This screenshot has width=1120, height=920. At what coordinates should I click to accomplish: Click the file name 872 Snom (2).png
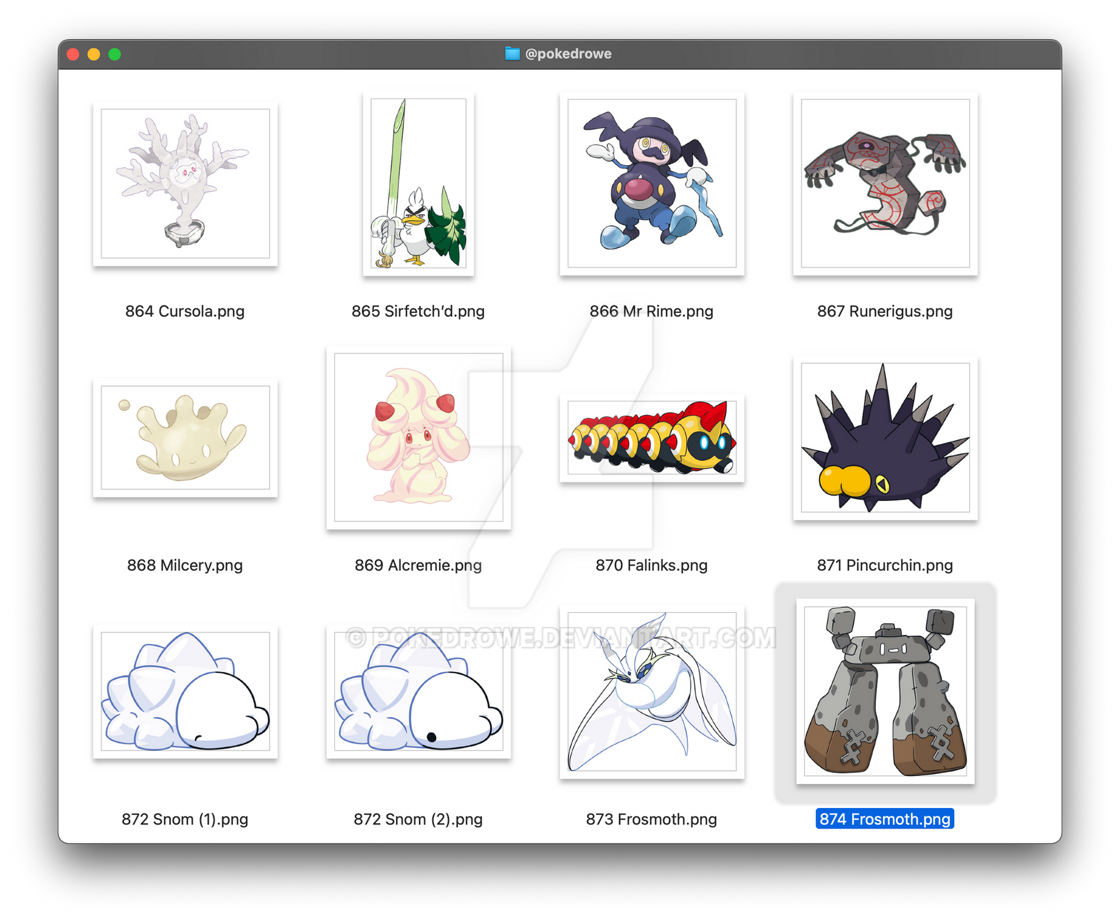click(x=418, y=819)
